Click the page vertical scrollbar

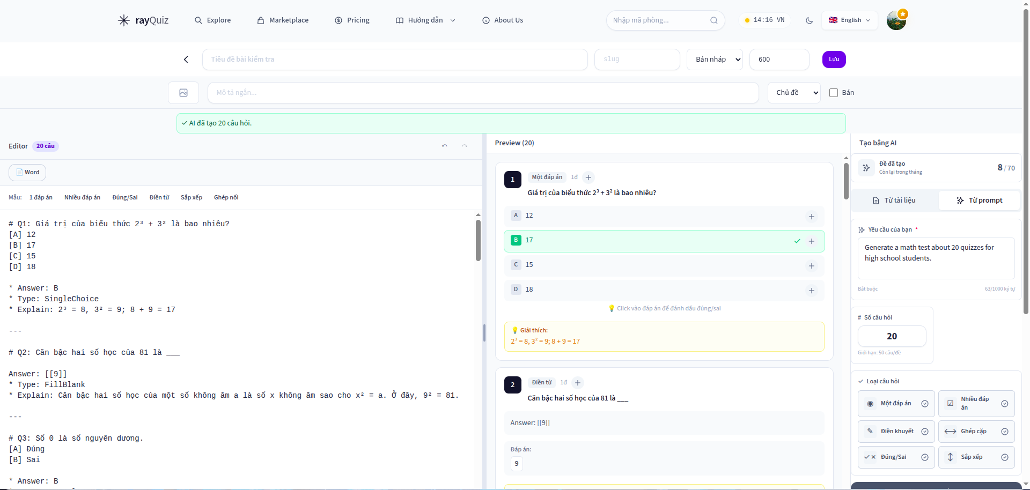tap(1026, 161)
